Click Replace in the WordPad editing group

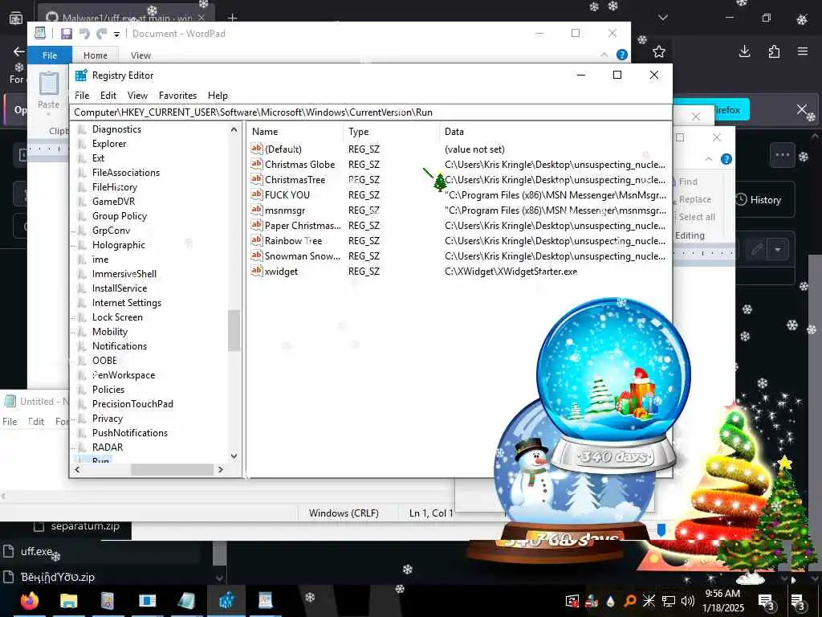695,199
